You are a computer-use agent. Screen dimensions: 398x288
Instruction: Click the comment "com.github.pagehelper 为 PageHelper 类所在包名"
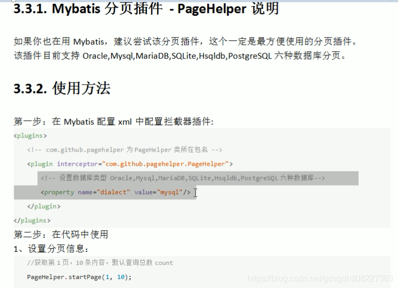124,149
